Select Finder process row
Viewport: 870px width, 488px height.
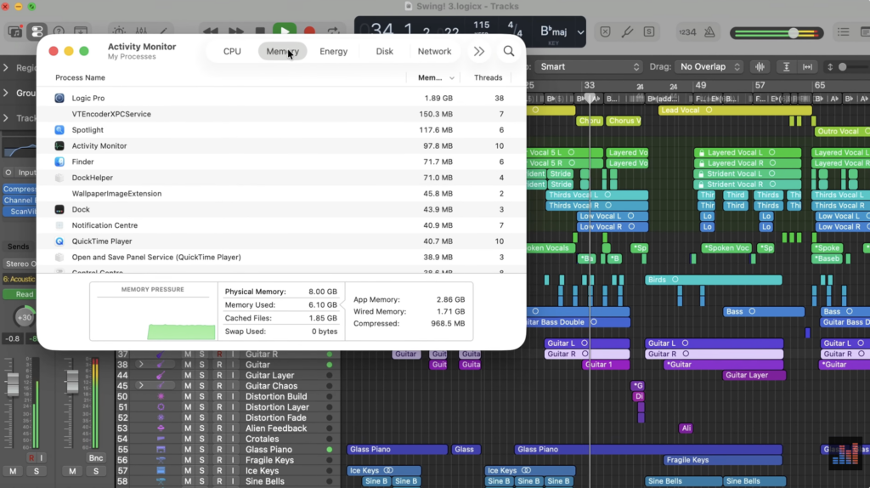pos(281,162)
